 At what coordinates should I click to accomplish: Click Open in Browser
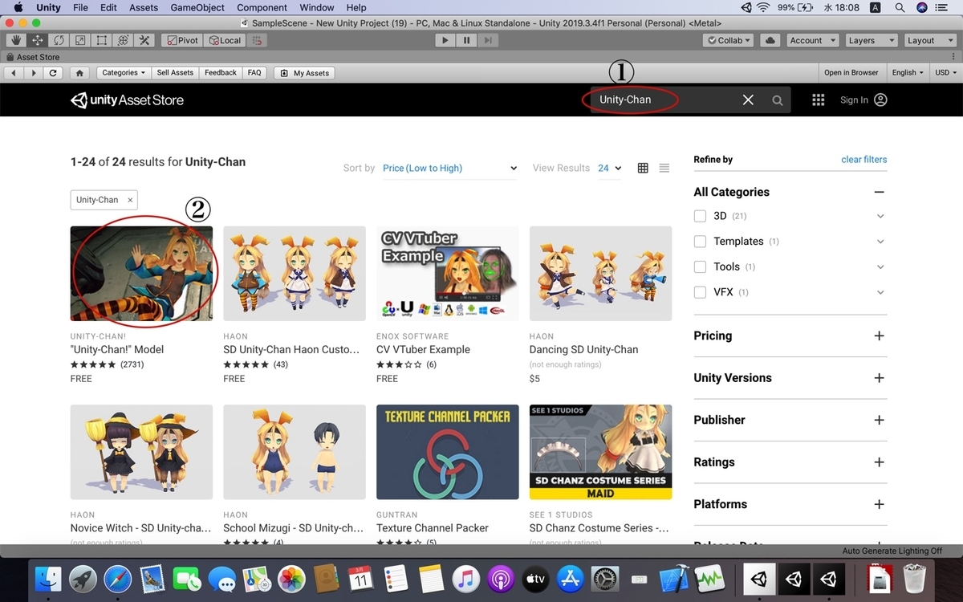851,72
